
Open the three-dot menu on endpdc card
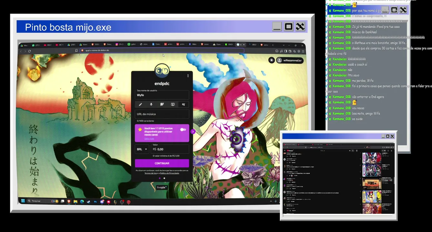[188, 76]
